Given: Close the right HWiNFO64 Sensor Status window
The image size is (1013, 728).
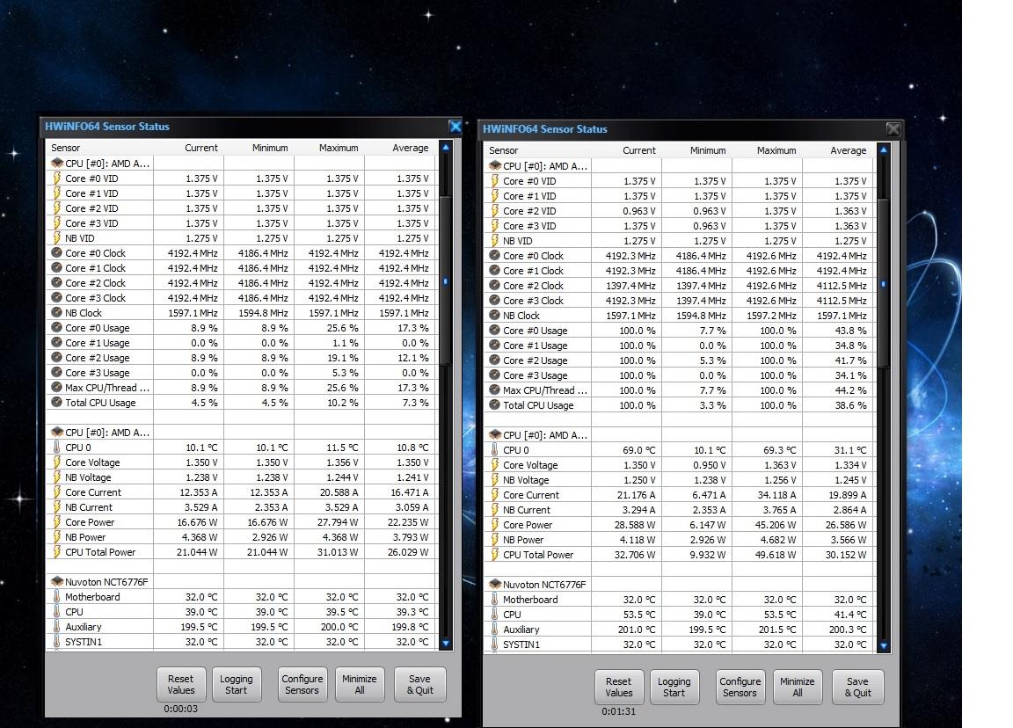Looking at the screenshot, I should click(893, 129).
